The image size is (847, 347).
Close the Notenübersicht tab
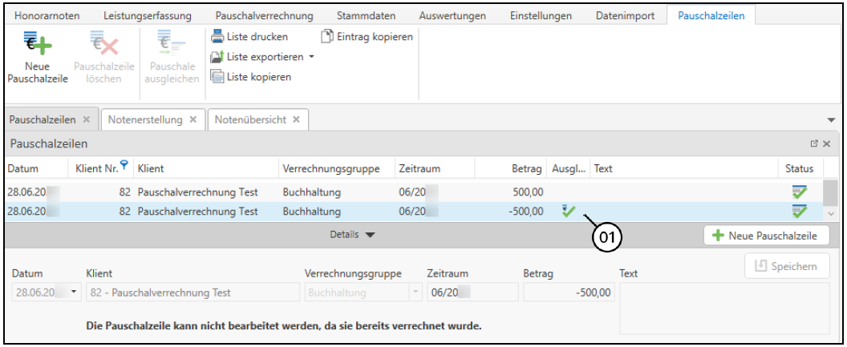296,119
